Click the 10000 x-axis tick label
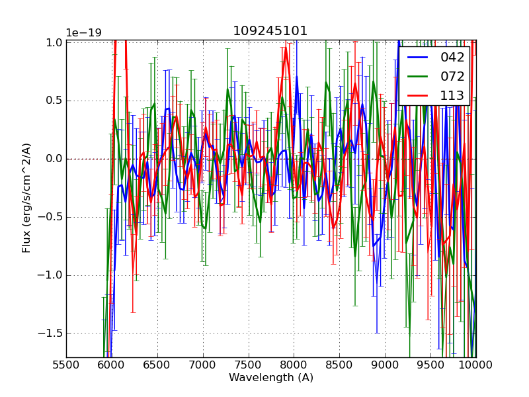This screenshot has width=529, height=397. coord(475,365)
